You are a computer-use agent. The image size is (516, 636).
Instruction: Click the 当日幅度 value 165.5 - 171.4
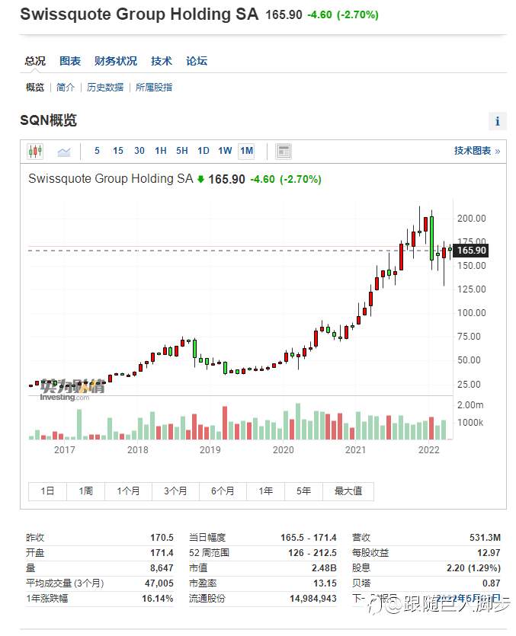pos(309,538)
